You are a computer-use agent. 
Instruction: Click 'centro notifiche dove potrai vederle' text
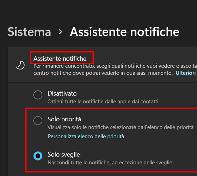103,73
